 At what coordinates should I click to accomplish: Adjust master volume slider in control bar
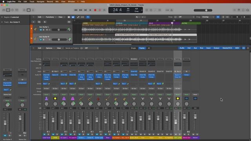tap(203, 10)
